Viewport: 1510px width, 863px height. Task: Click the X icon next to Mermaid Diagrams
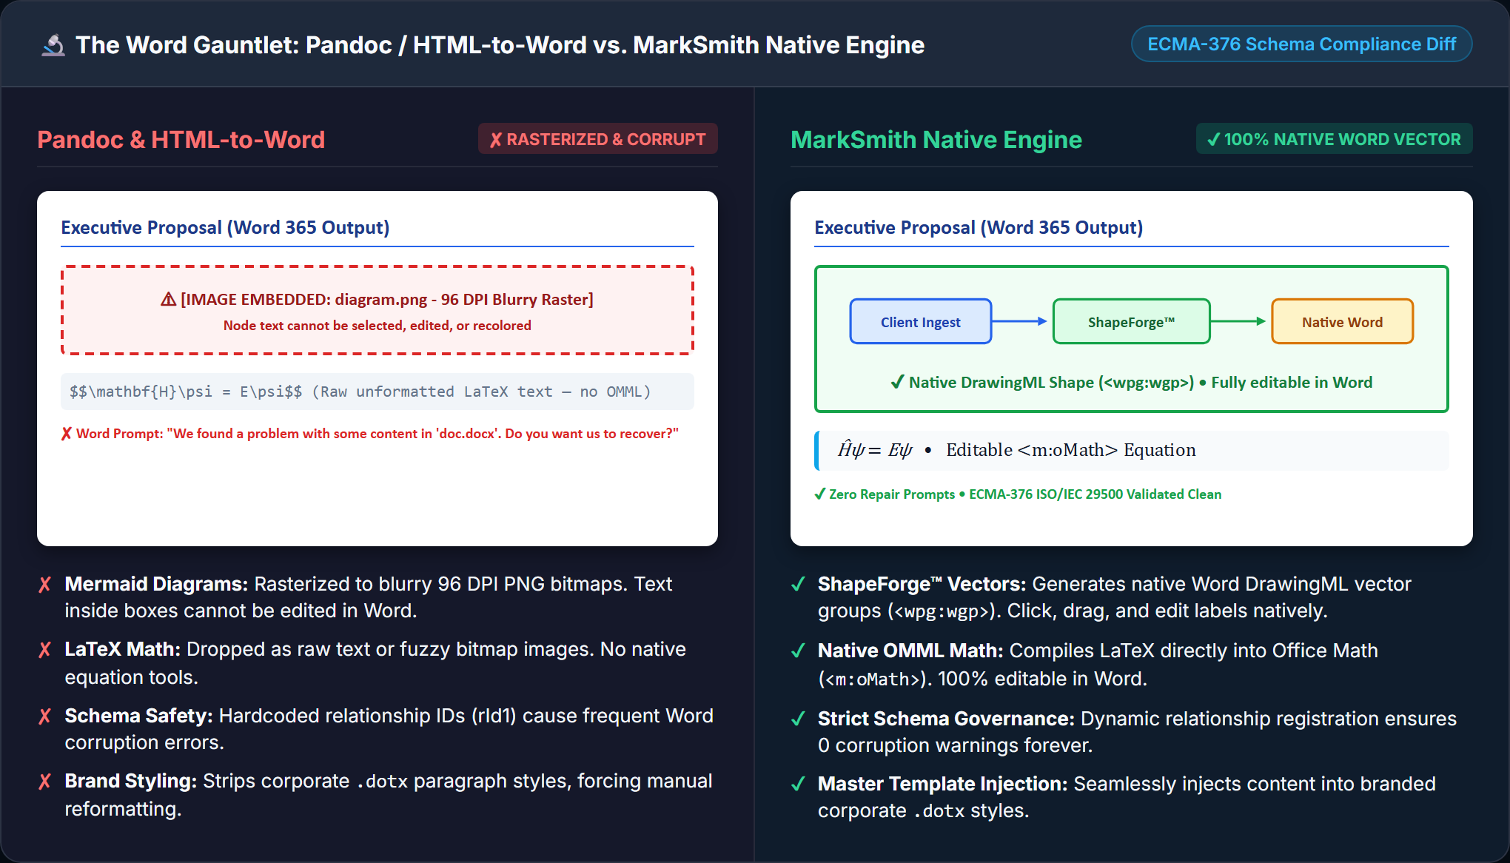[x=45, y=584]
